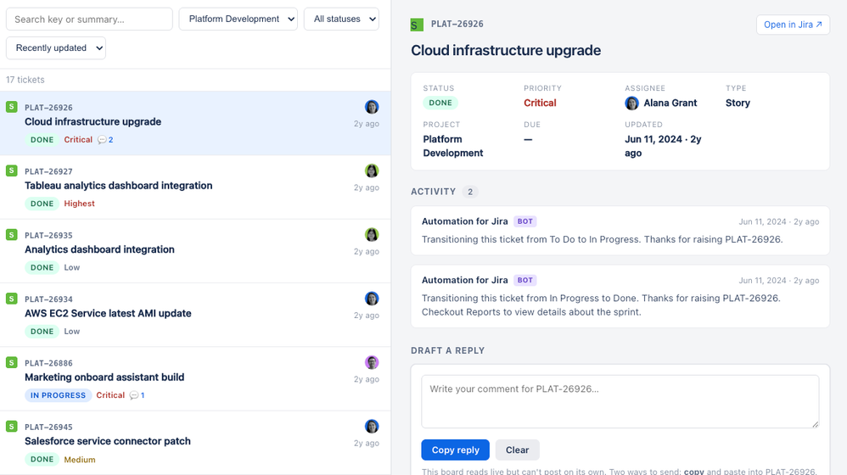The height and width of the screenshot is (475, 847).
Task: Click assignee avatar on Tableau analytics dashboard row
Action: coord(372,170)
